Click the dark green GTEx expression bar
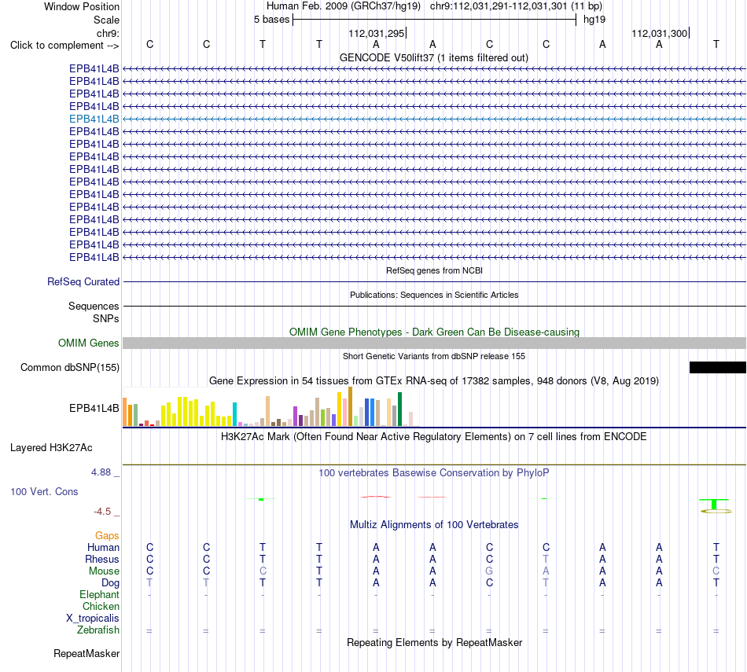Image resolution: width=747 pixels, height=672 pixels. (399, 409)
